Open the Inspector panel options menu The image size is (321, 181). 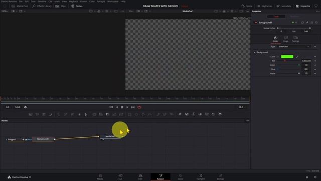(x=317, y=11)
